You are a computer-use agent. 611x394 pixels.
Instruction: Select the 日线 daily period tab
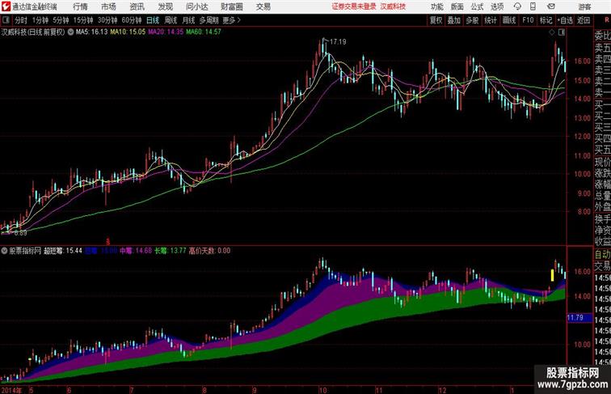[x=153, y=20]
